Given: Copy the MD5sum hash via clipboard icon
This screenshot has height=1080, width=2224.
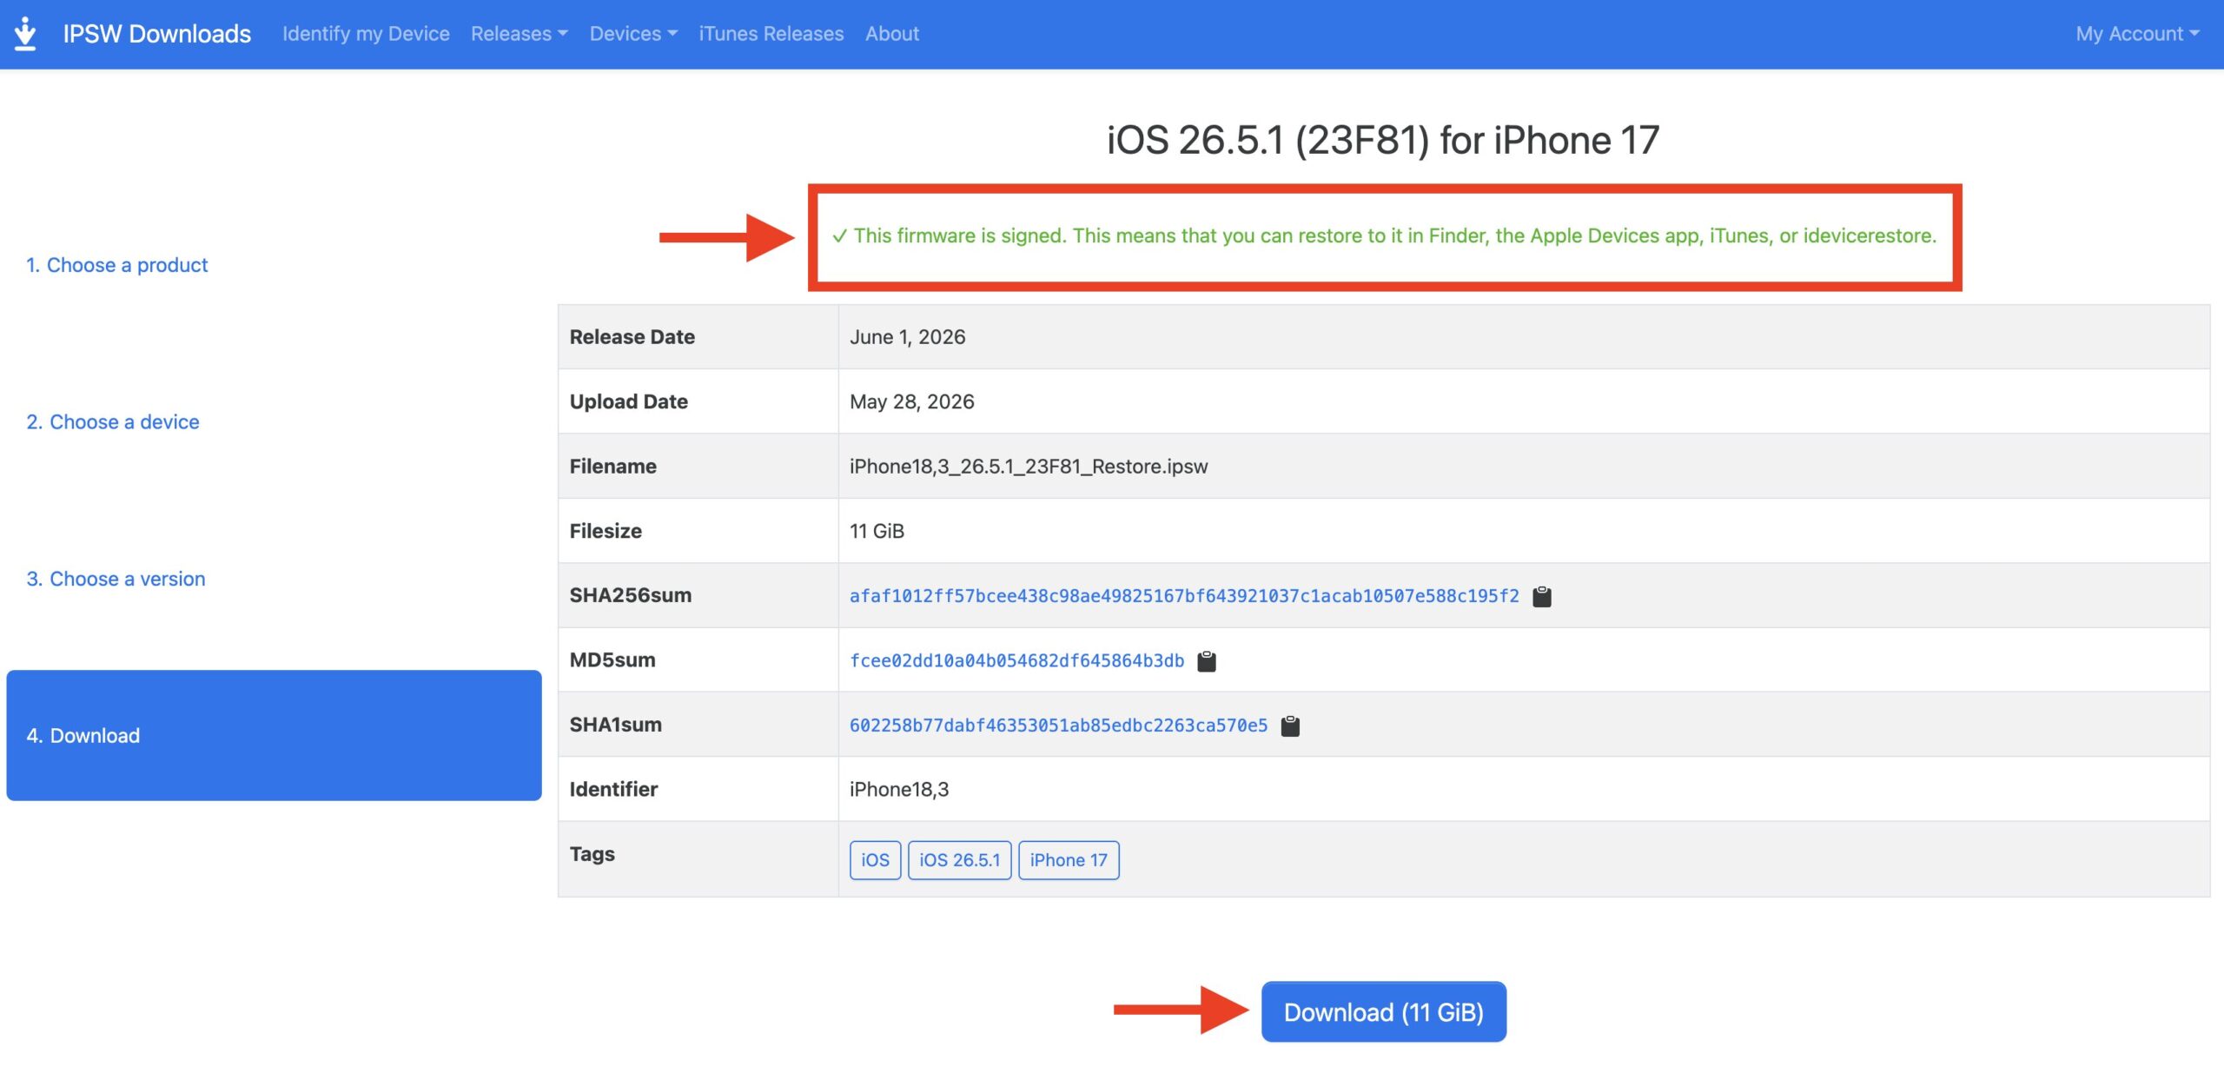Looking at the screenshot, I should coord(1206,661).
